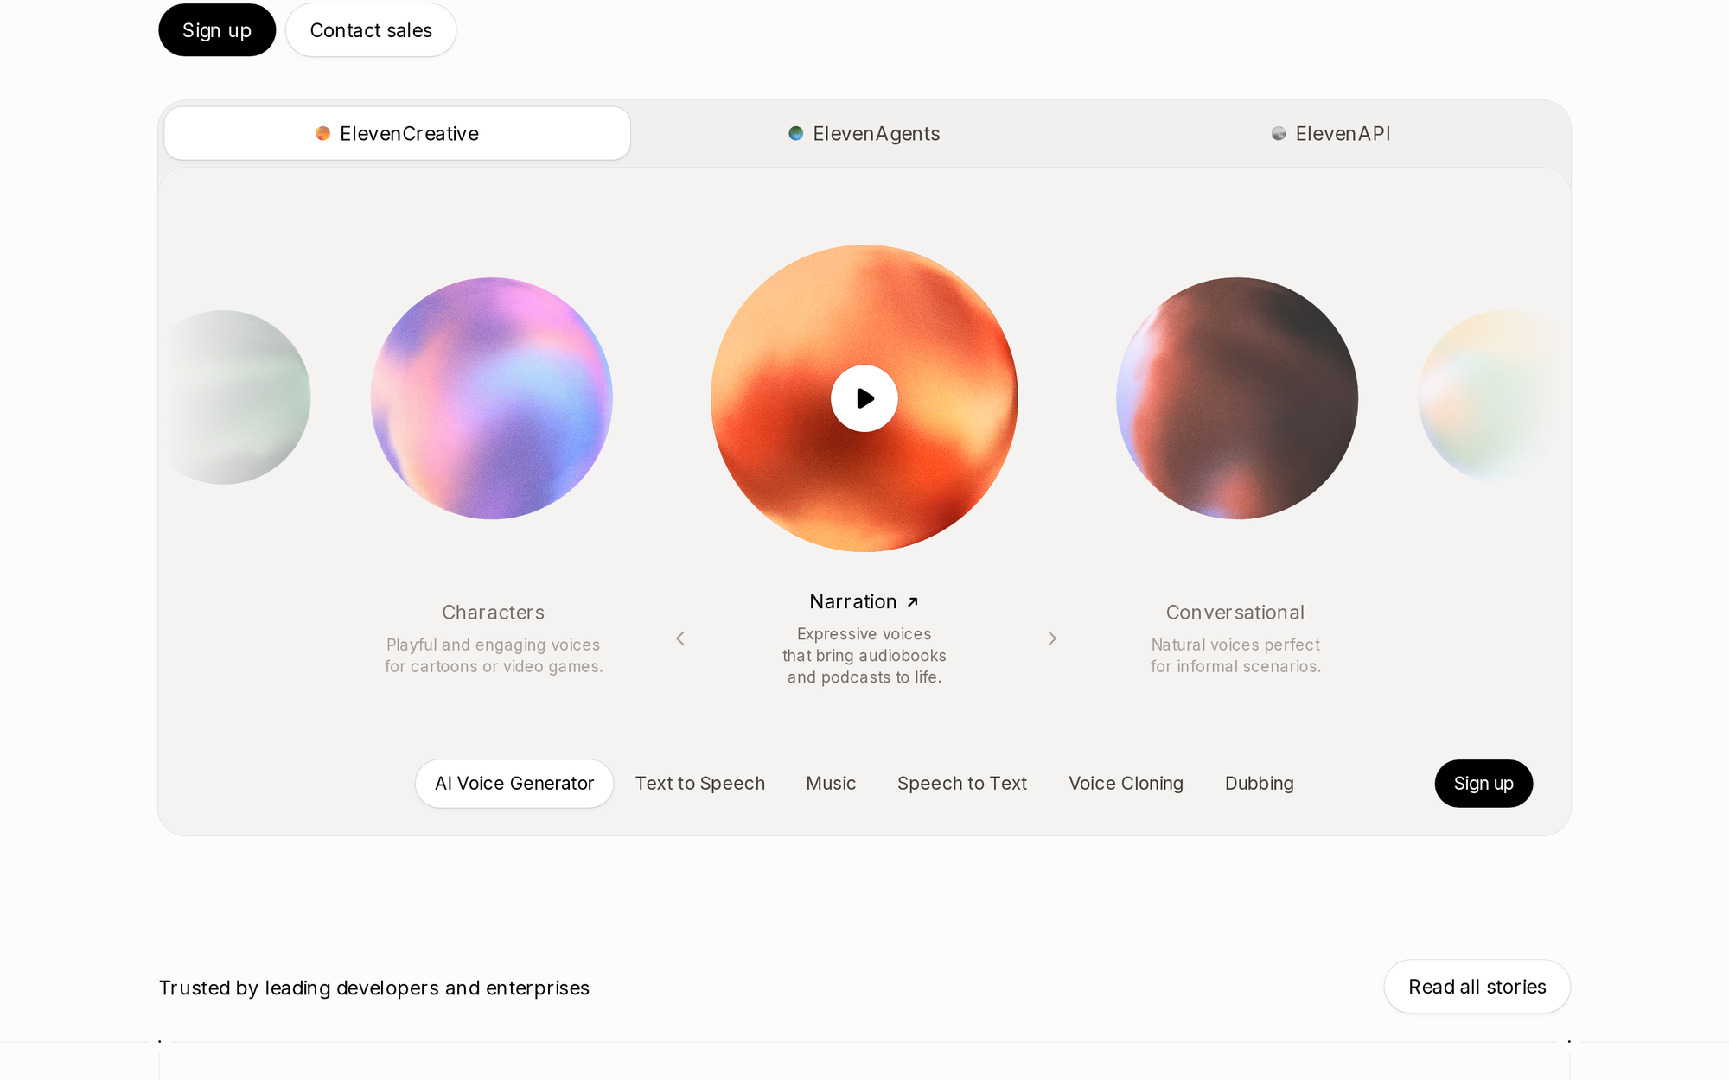Play the Narration voice sample
Image resolution: width=1729 pixels, height=1080 pixels.
pos(864,398)
